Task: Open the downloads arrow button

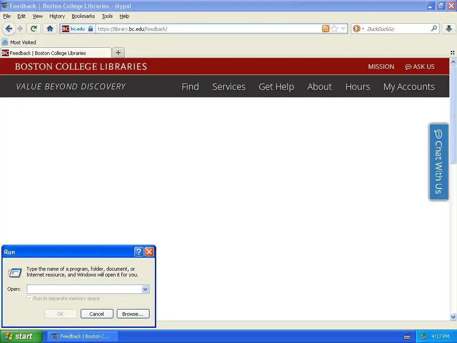Action: pos(449,29)
